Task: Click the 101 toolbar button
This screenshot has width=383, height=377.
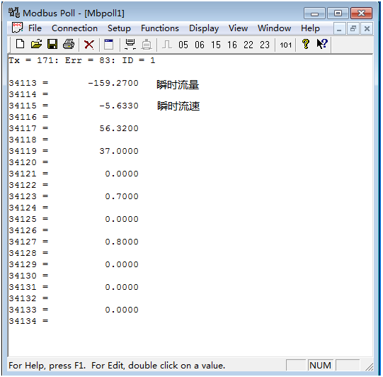Action: pos(285,45)
